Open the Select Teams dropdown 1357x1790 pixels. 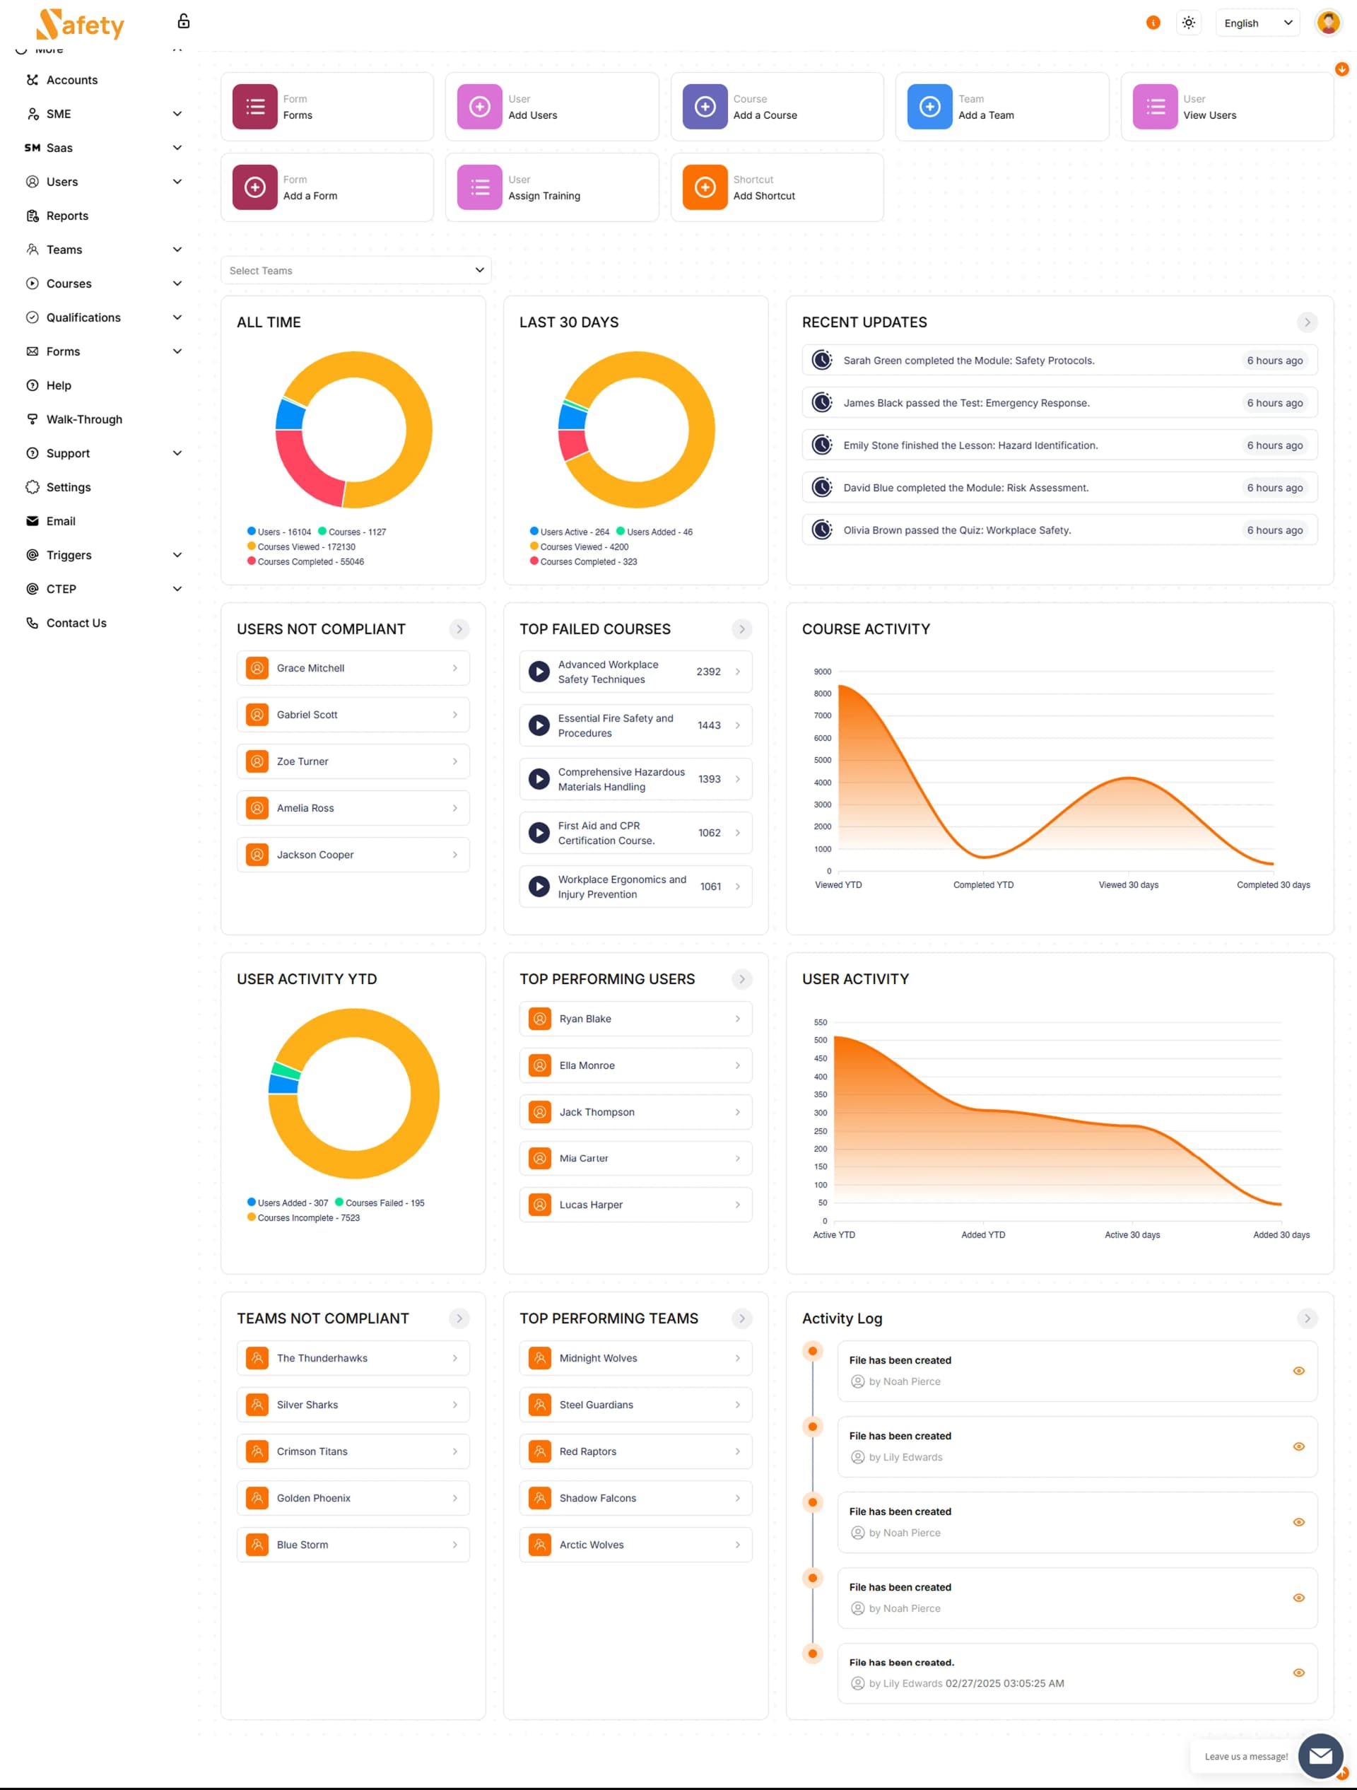(356, 270)
